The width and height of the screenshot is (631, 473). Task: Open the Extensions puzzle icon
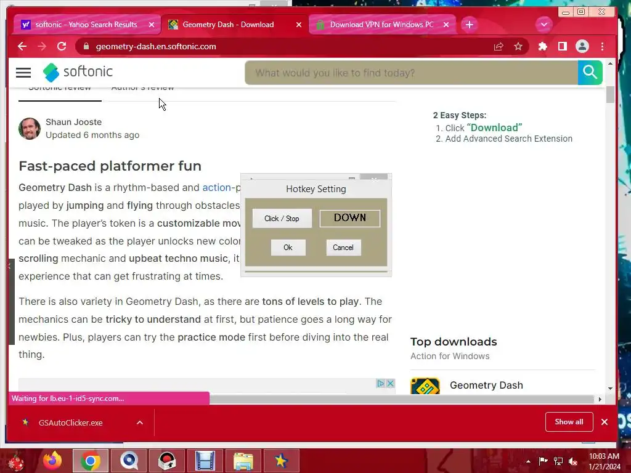(x=542, y=47)
